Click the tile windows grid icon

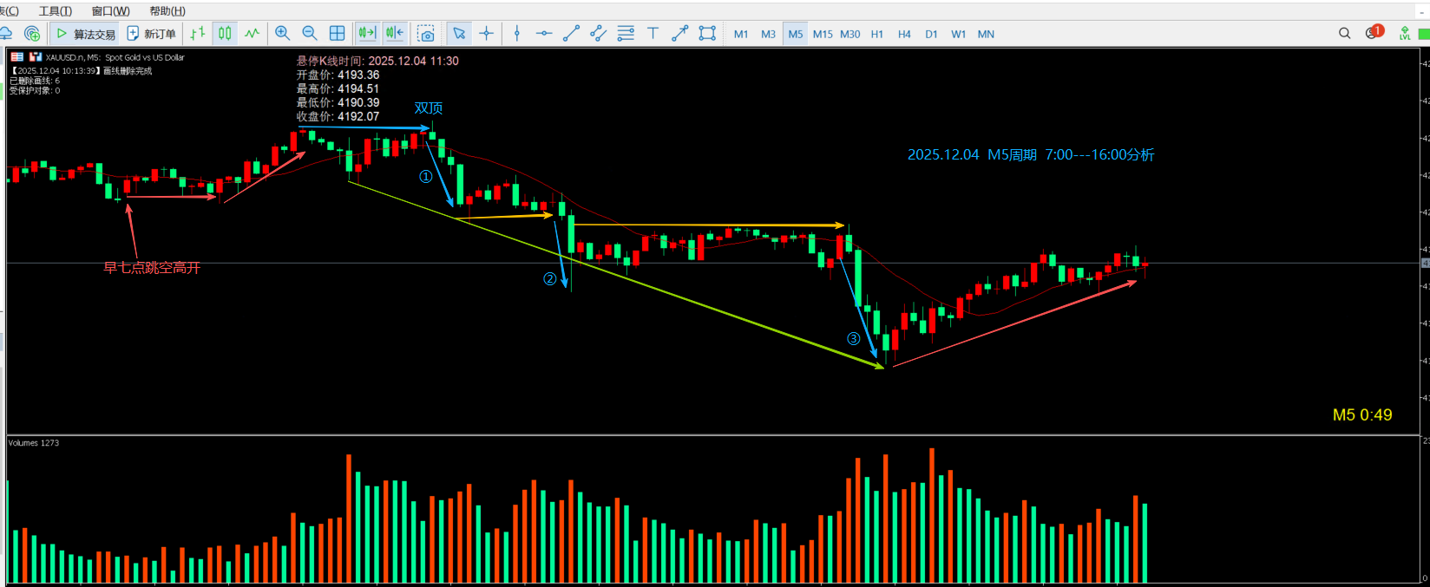coord(338,33)
